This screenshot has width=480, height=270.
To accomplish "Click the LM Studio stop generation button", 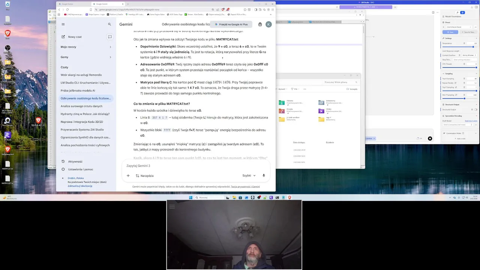I will pos(430,138).
